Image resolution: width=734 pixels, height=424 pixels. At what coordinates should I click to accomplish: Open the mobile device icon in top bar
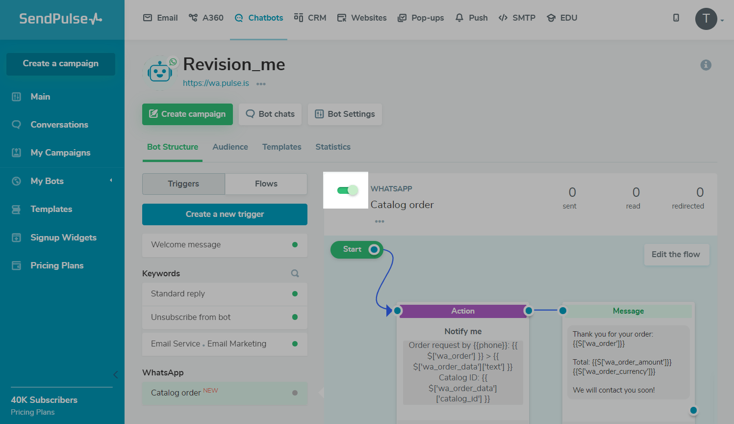[676, 18]
